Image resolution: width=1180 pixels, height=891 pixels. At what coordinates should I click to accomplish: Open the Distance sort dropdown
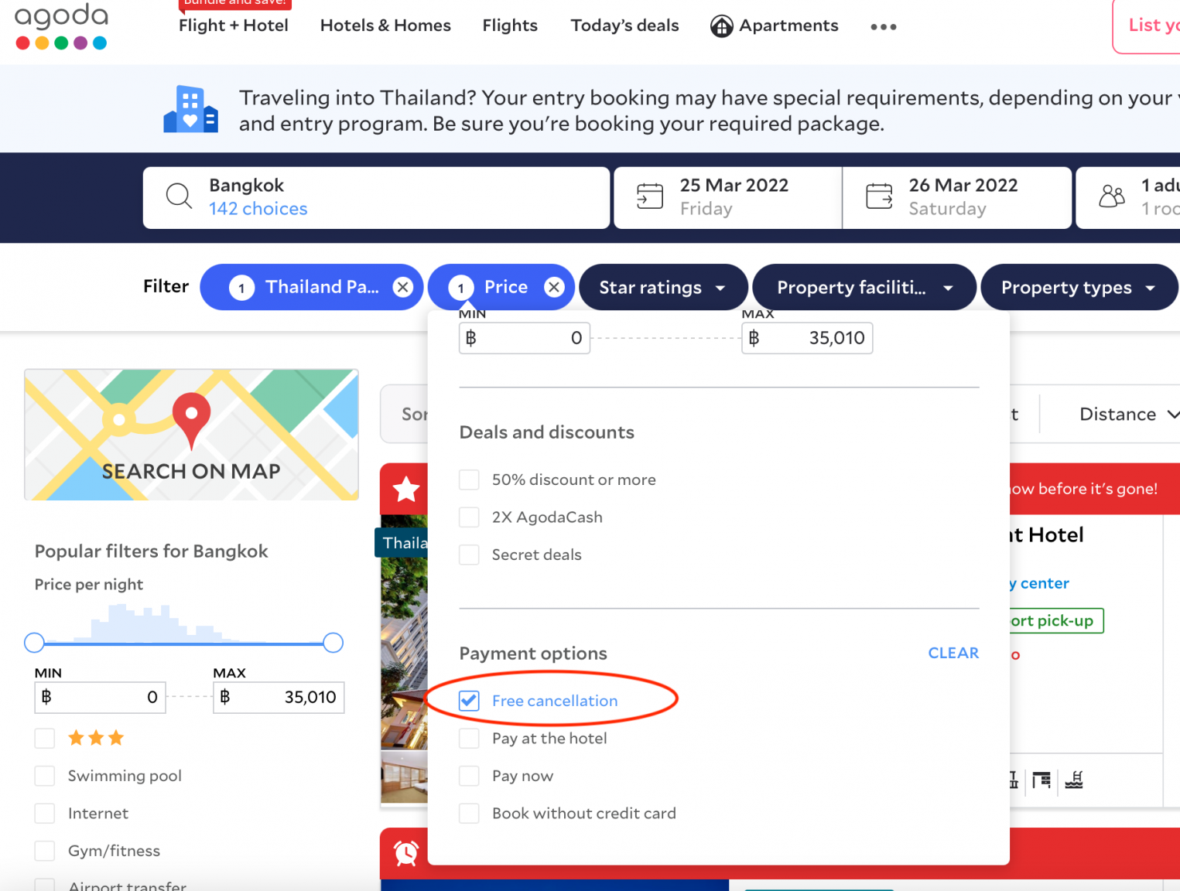[1129, 415]
